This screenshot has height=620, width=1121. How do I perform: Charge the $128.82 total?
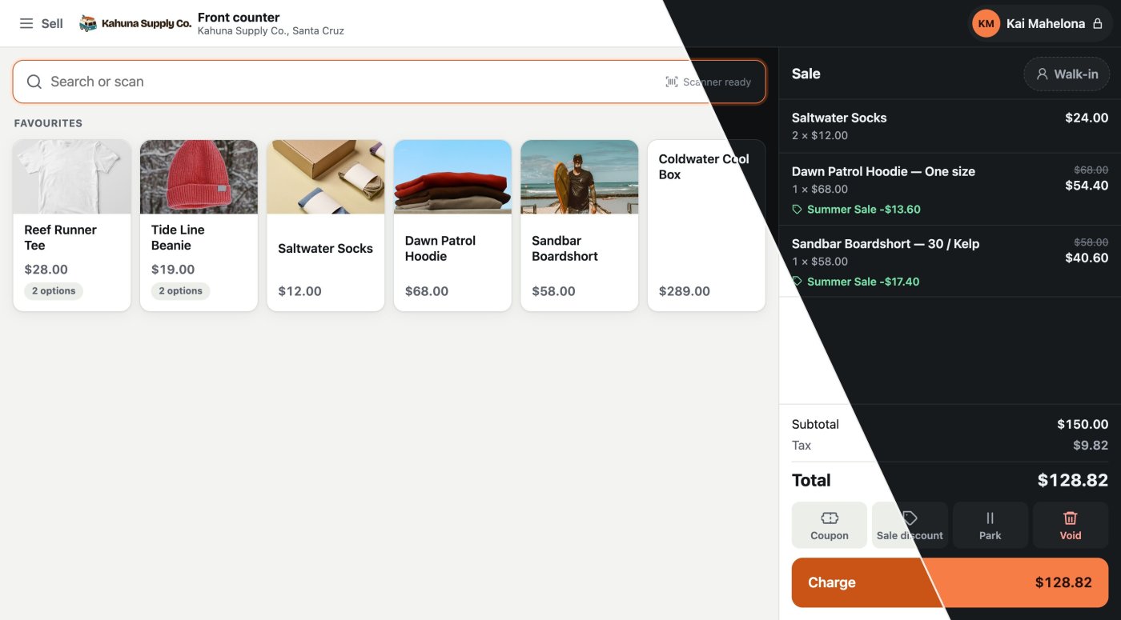pyautogui.click(x=950, y=582)
